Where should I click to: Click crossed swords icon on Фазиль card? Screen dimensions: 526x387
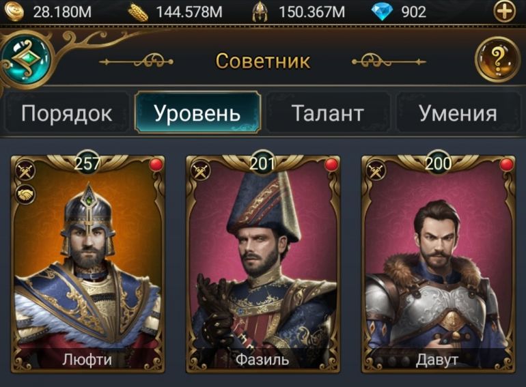[x=201, y=171]
